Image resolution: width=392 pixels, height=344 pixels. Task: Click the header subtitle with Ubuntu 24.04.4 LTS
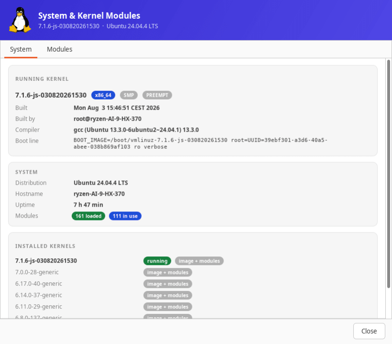[98, 26]
